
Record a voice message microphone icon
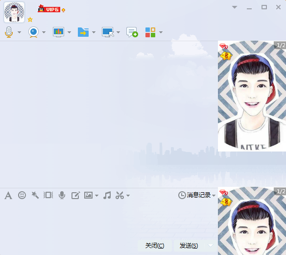point(62,195)
